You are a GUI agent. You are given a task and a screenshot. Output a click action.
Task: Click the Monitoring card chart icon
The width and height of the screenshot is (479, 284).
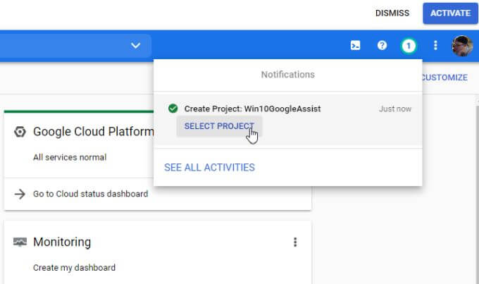(x=20, y=242)
